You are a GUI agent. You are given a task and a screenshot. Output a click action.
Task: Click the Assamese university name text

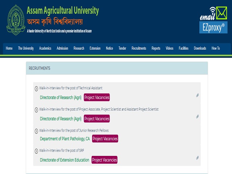[55, 22]
